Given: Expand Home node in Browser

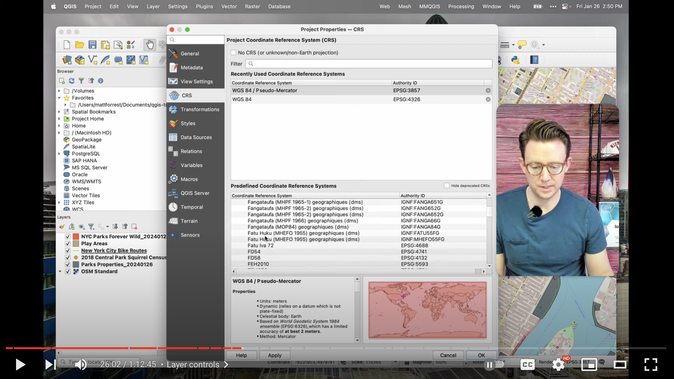Looking at the screenshot, I should pos(59,126).
